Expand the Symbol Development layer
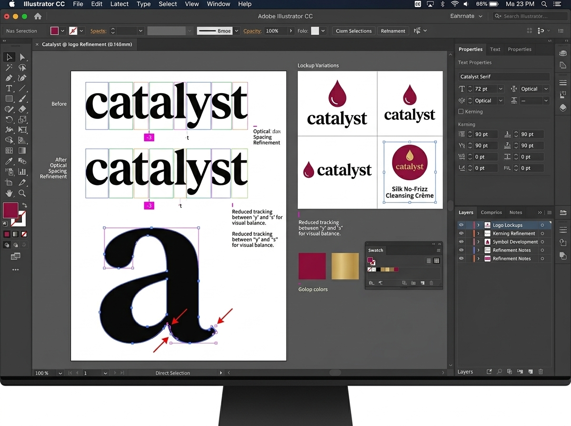The image size is (571, 426). point(478,242)
